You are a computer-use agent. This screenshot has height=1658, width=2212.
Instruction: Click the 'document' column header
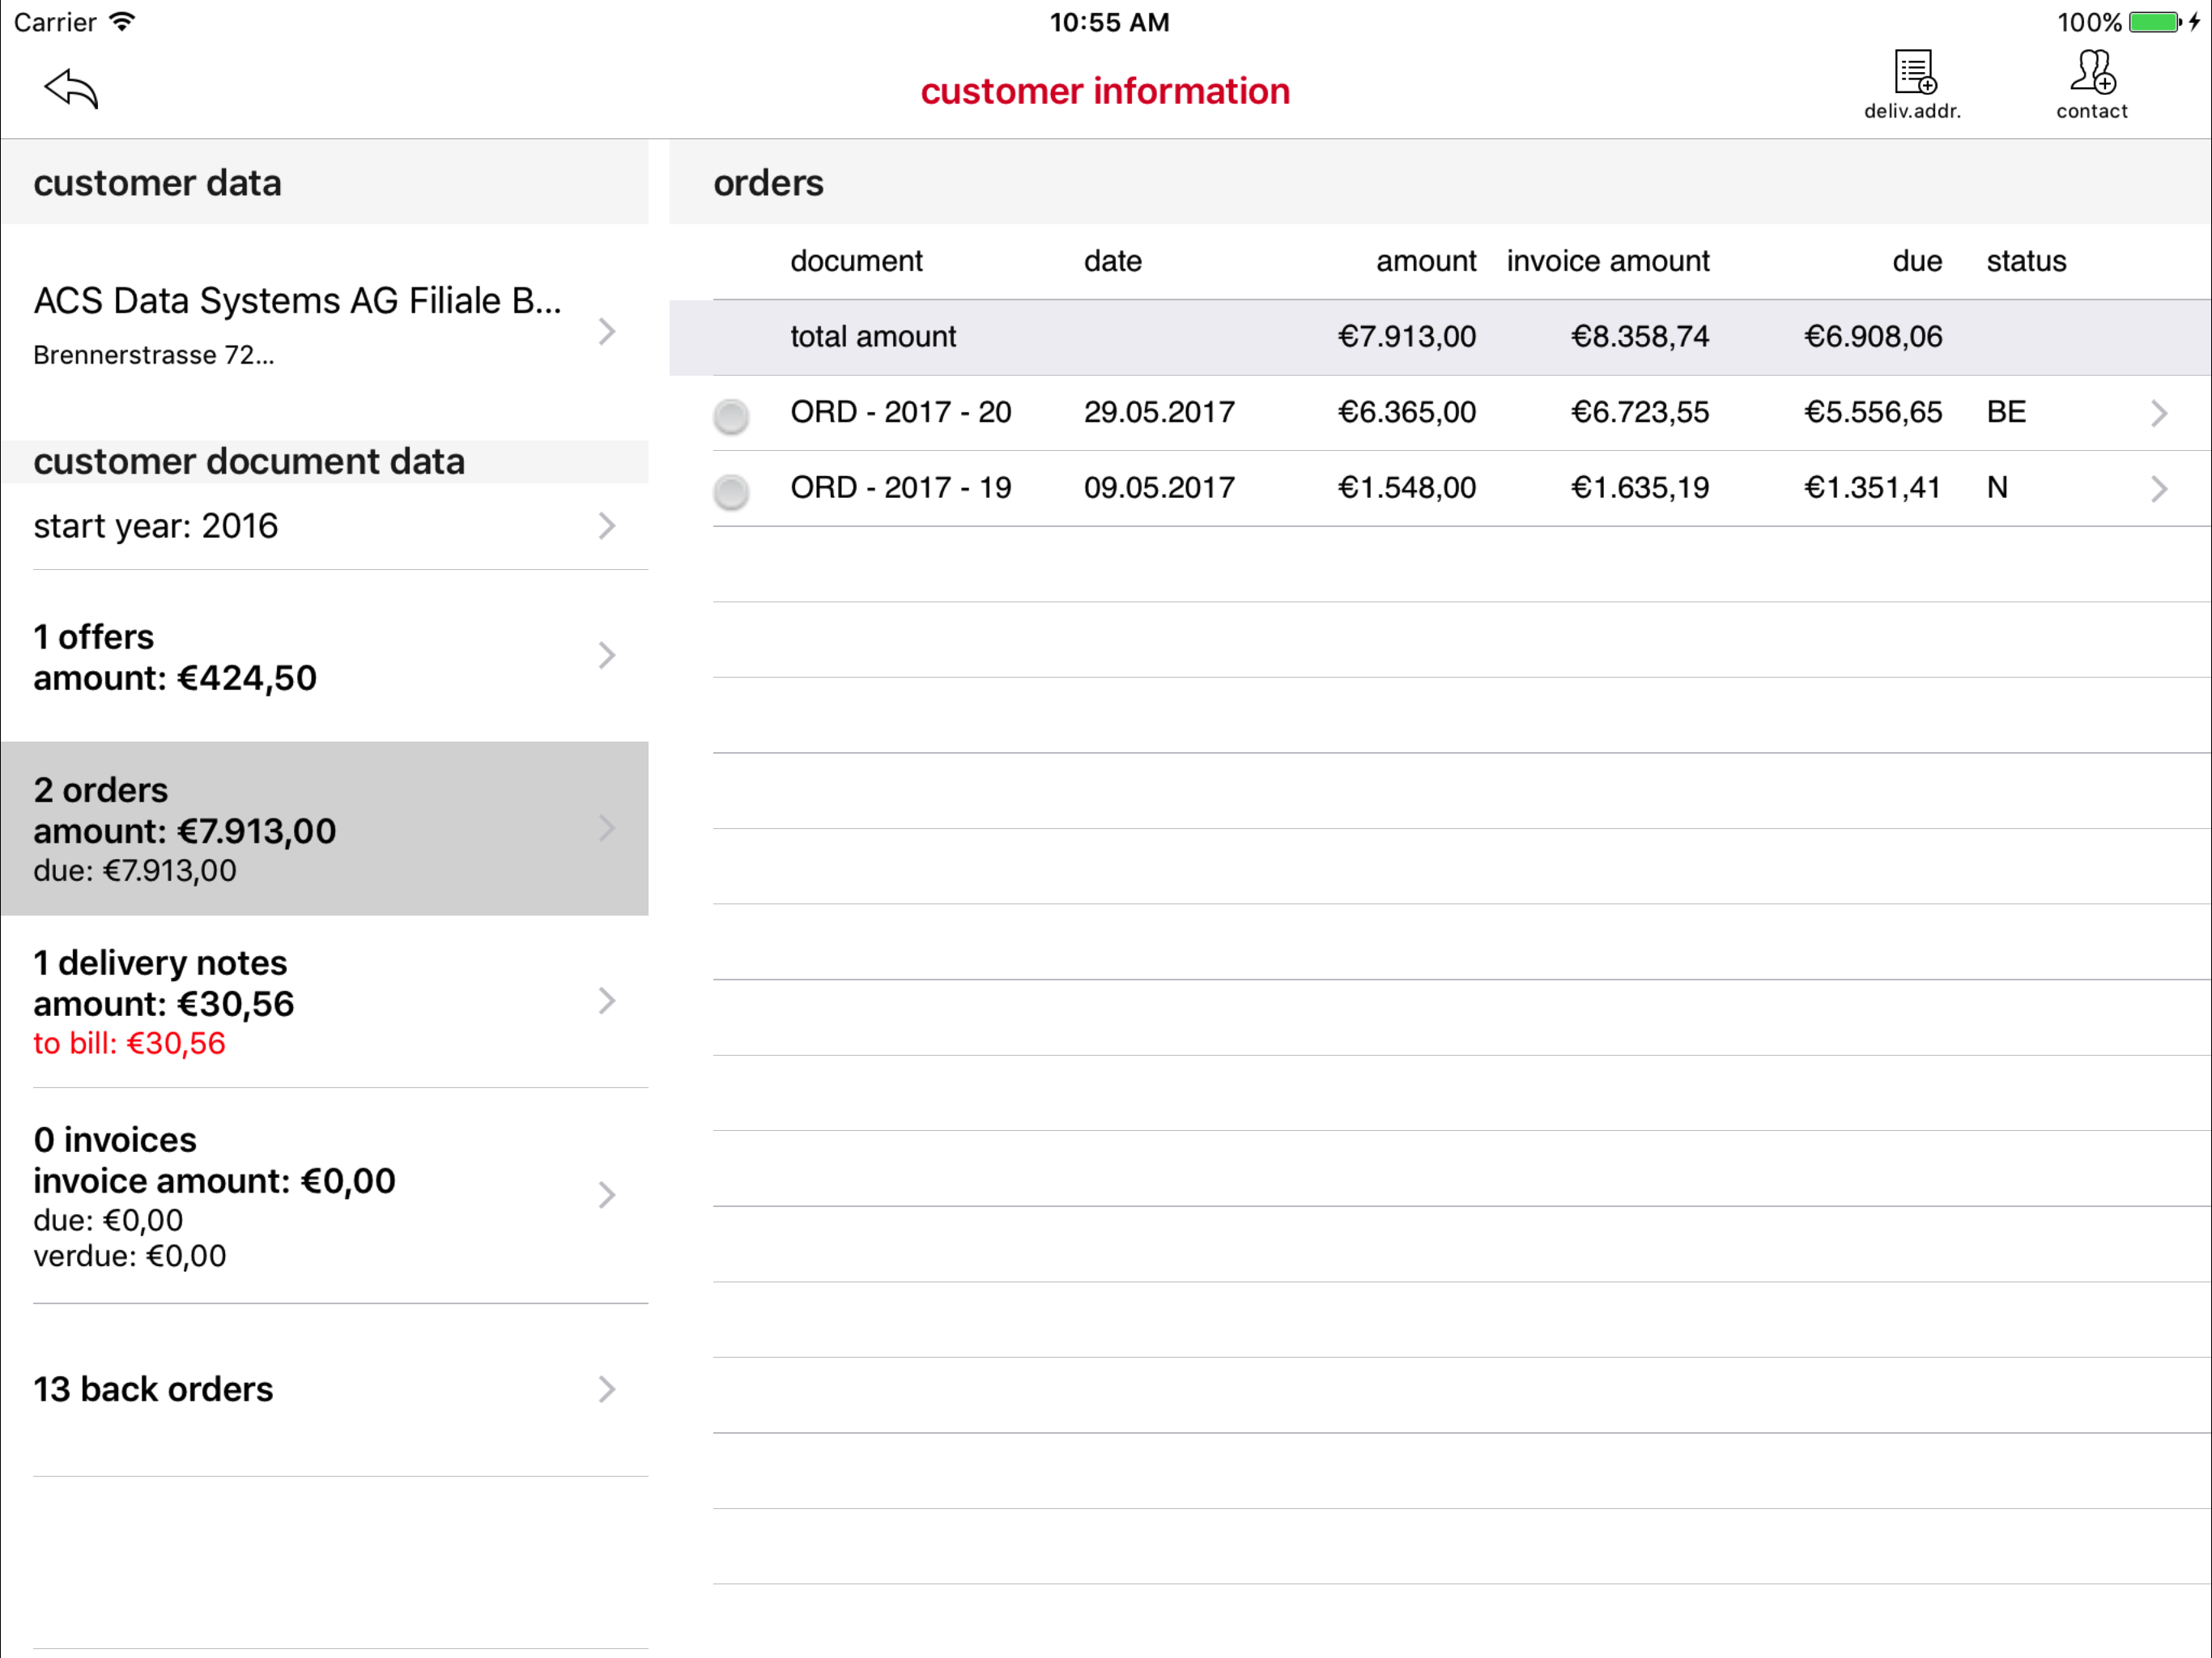pos(856,261)
